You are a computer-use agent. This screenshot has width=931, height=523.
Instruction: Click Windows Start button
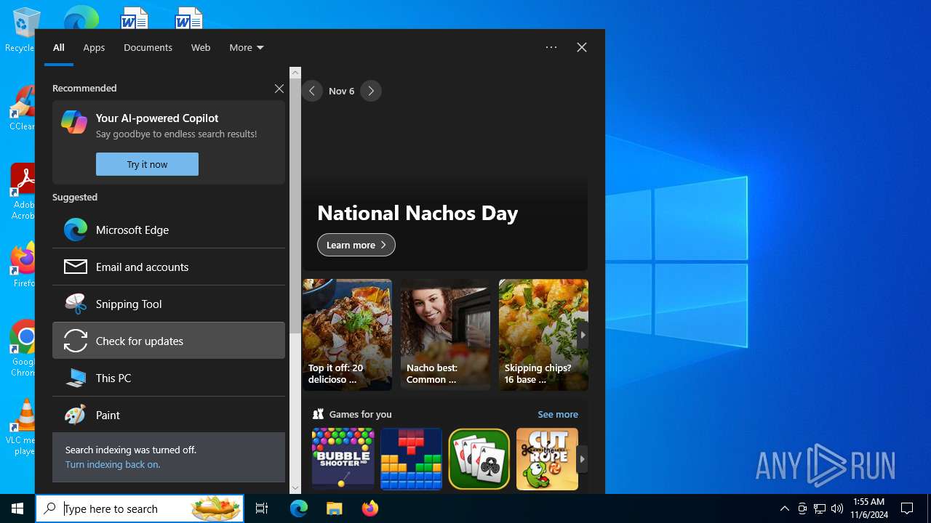pos(17,508)
